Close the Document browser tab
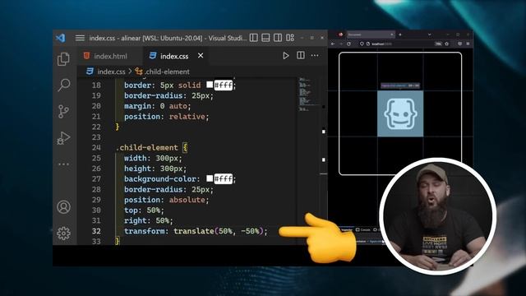The height and width of the screenshot is (296, 526). pos(392,35)
